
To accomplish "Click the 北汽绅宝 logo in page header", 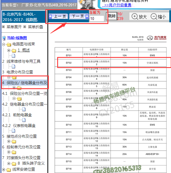I will pos(157,38).
